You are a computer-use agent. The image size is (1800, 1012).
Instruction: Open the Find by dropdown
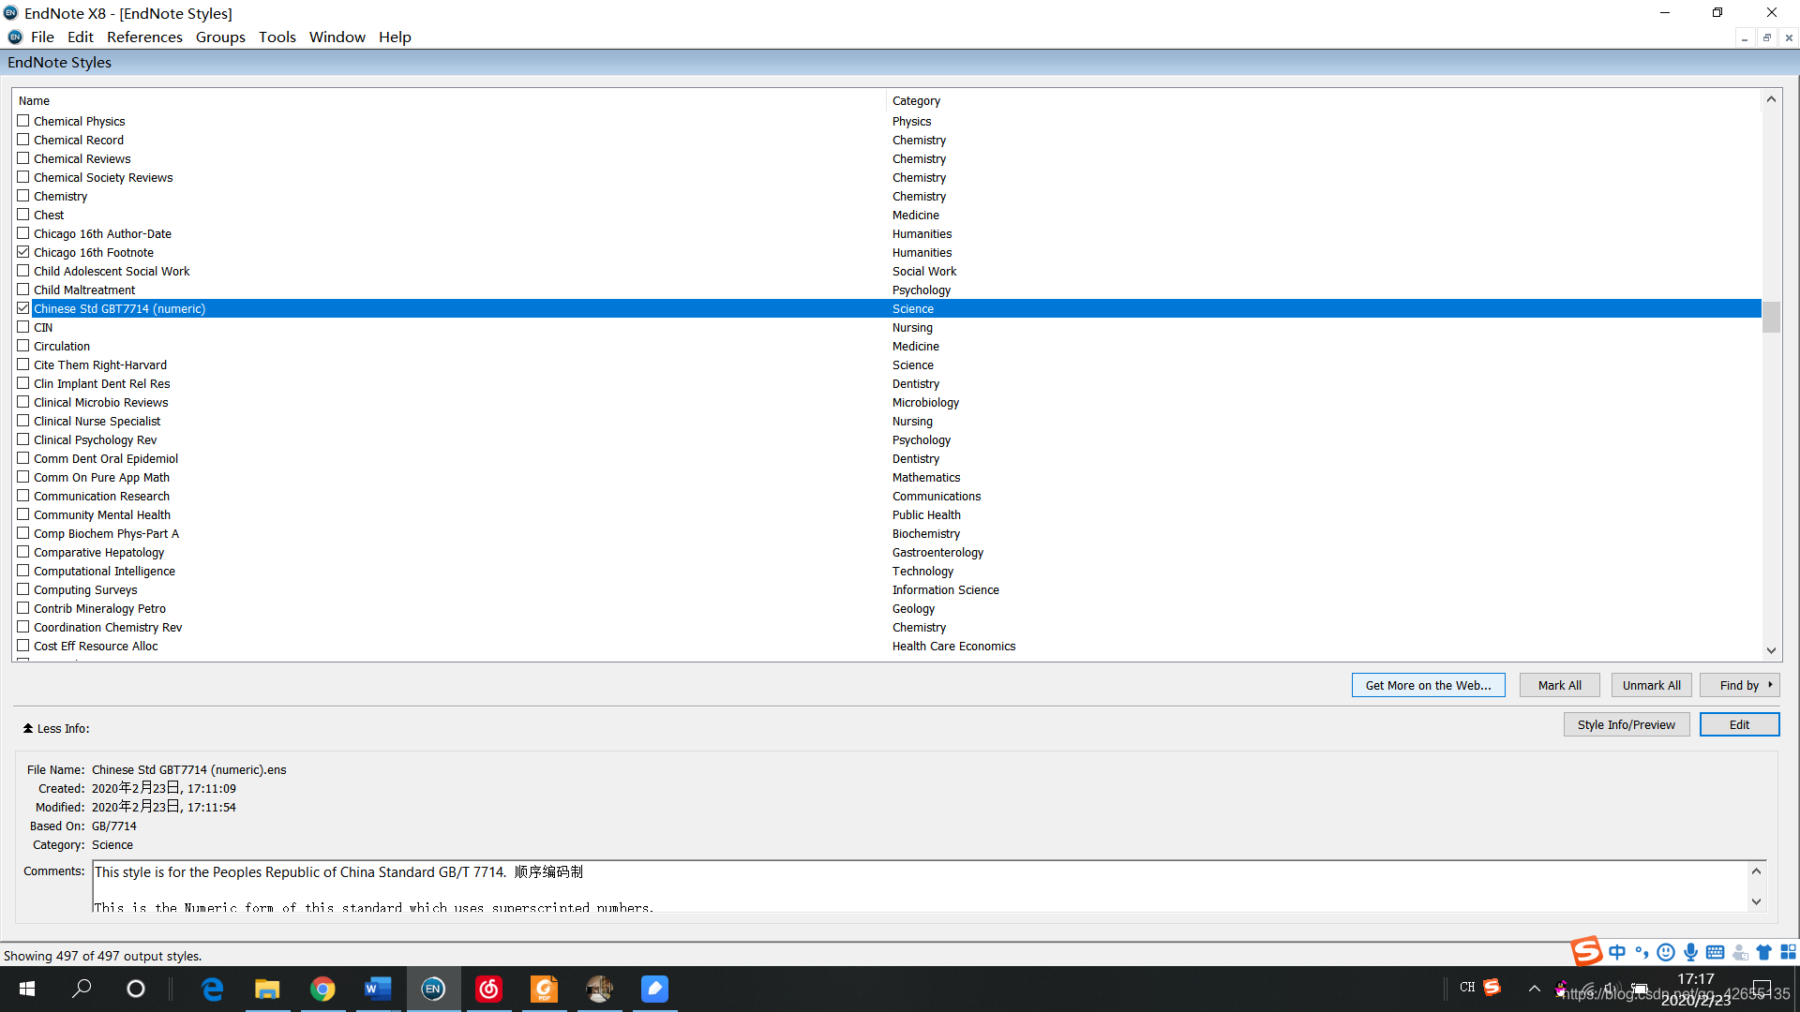1739,685
